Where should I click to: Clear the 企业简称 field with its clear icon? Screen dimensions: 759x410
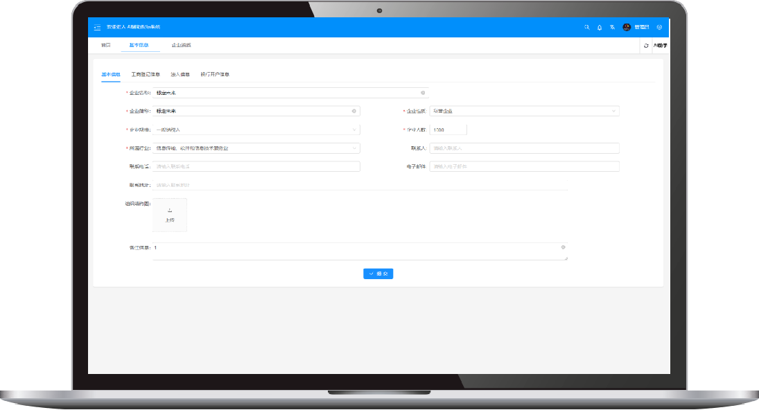point(354,112)
